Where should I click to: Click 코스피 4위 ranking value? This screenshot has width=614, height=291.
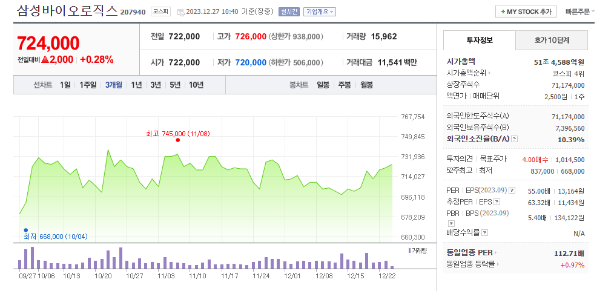[568, 74]
